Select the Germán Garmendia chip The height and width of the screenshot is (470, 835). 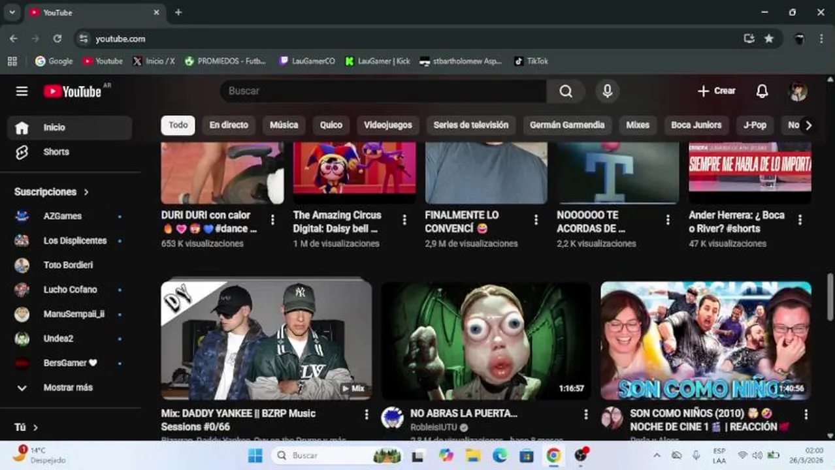pos(567,125)
